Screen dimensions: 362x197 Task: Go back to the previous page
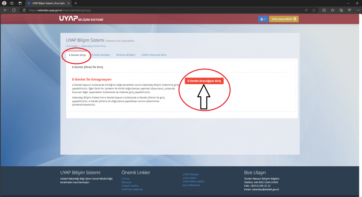click(x=5, y=10)
